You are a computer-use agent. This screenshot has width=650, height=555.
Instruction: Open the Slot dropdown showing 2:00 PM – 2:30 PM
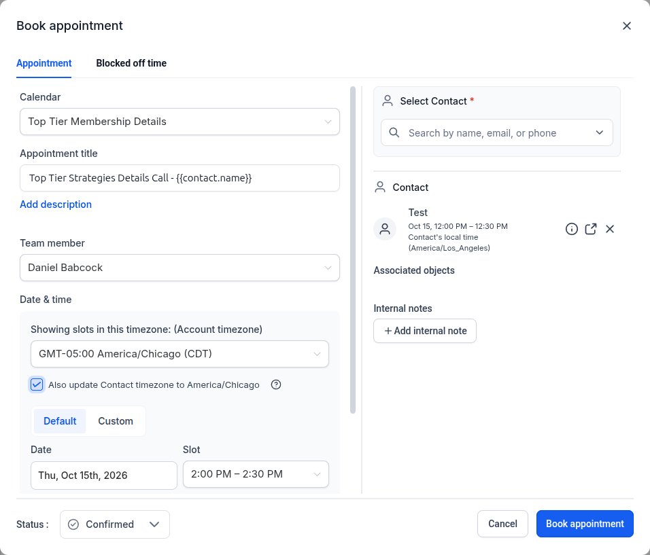click(x=256, y=474)
